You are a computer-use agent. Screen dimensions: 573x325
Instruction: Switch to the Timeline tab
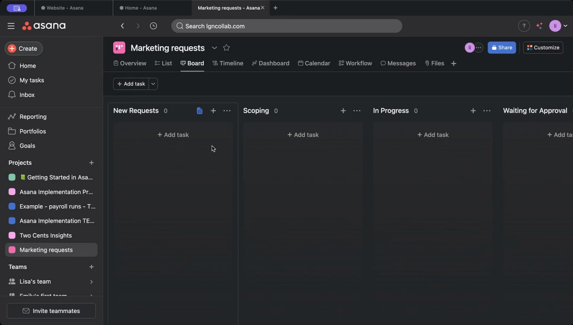tap(228, 63)
